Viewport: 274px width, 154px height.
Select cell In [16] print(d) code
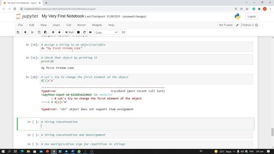tap(146, 59)
